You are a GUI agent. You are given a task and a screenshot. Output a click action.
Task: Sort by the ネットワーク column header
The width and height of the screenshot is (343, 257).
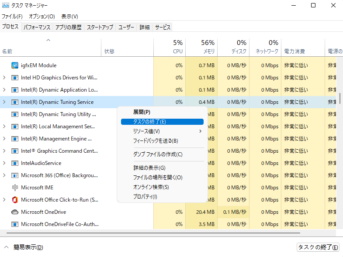click(x=265, y=48)
